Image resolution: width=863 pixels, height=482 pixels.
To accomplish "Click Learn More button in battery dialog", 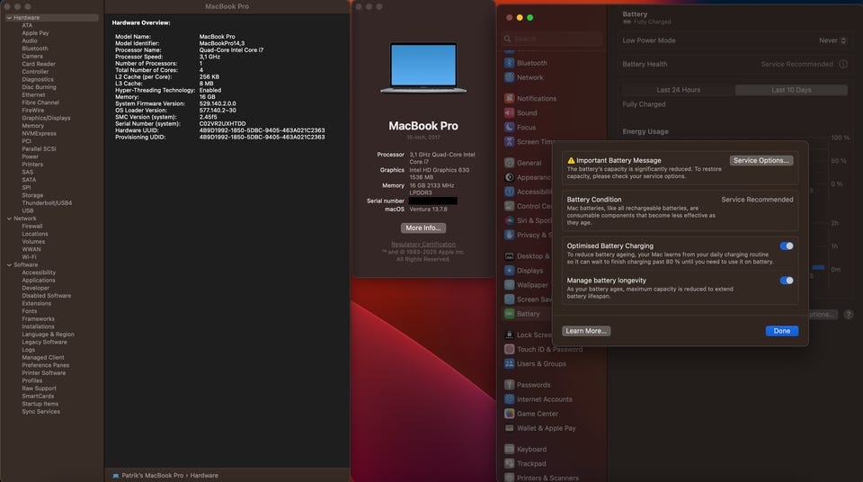I will (585, 331).
